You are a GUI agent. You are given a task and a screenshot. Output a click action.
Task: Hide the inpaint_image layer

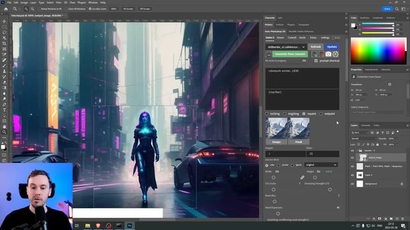[352, 158]
